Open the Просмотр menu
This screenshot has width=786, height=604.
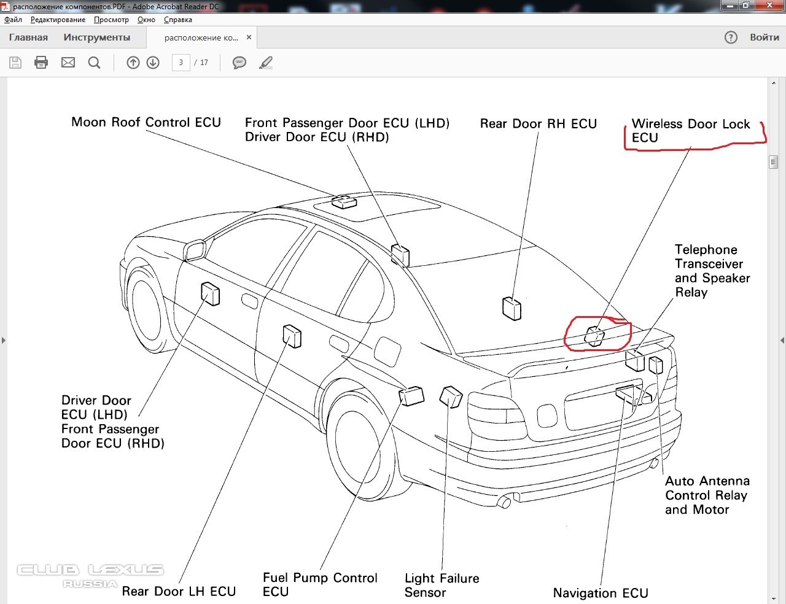(x=111, y=20)
